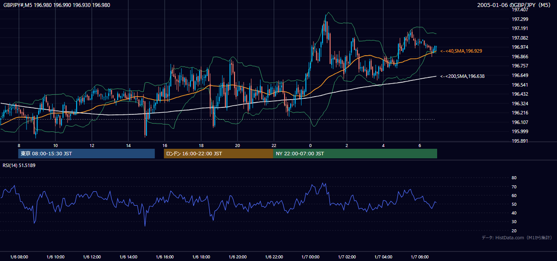This screenshot has width=557, height=261.
Task: Click hour tick 0 under the price chart
Action: 310,145
